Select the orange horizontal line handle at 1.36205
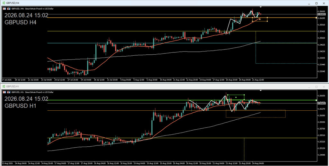 [x=316, y=18]
